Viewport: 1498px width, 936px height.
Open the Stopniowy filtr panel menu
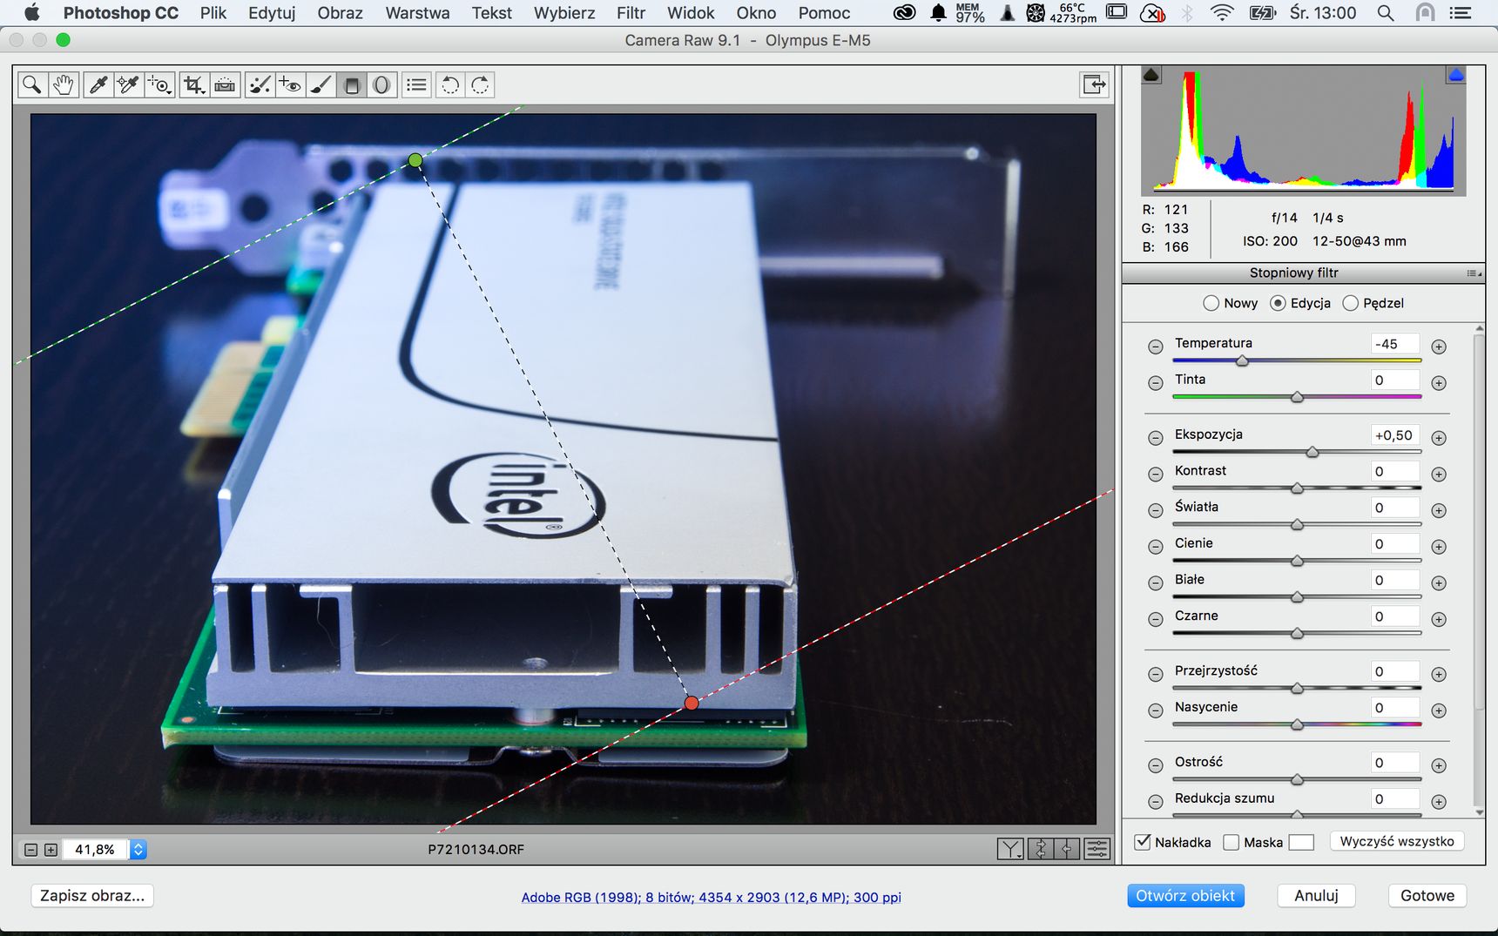[1474, 273]
